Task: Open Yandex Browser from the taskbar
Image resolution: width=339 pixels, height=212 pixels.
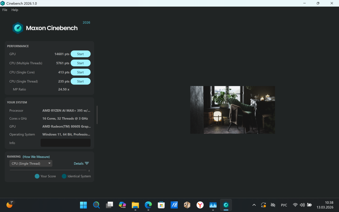Action: (x=200, y=205)
